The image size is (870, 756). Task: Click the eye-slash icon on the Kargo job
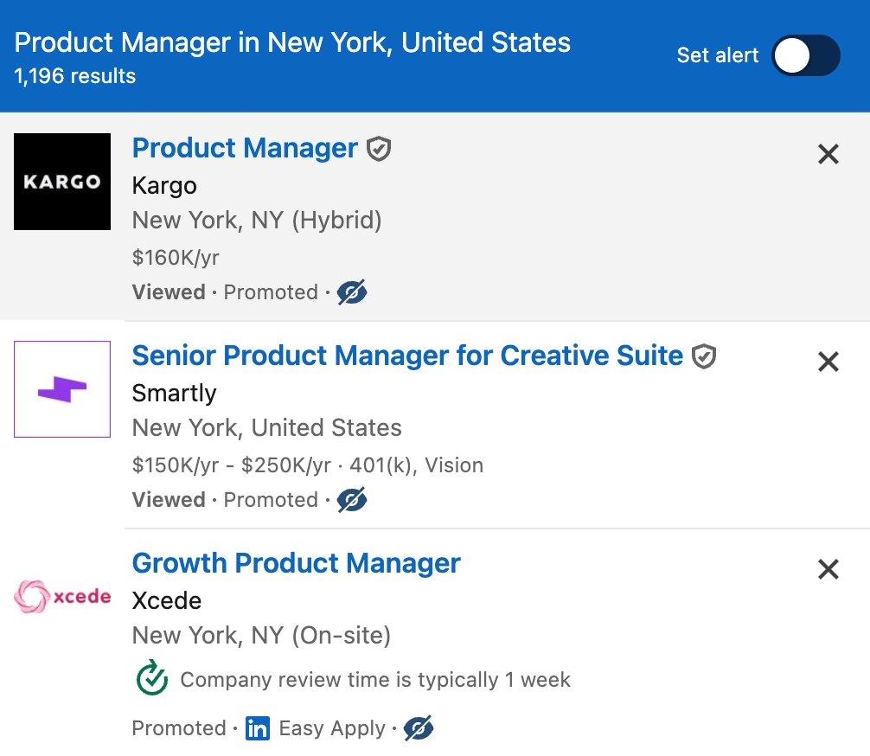[x=354, y=292]
